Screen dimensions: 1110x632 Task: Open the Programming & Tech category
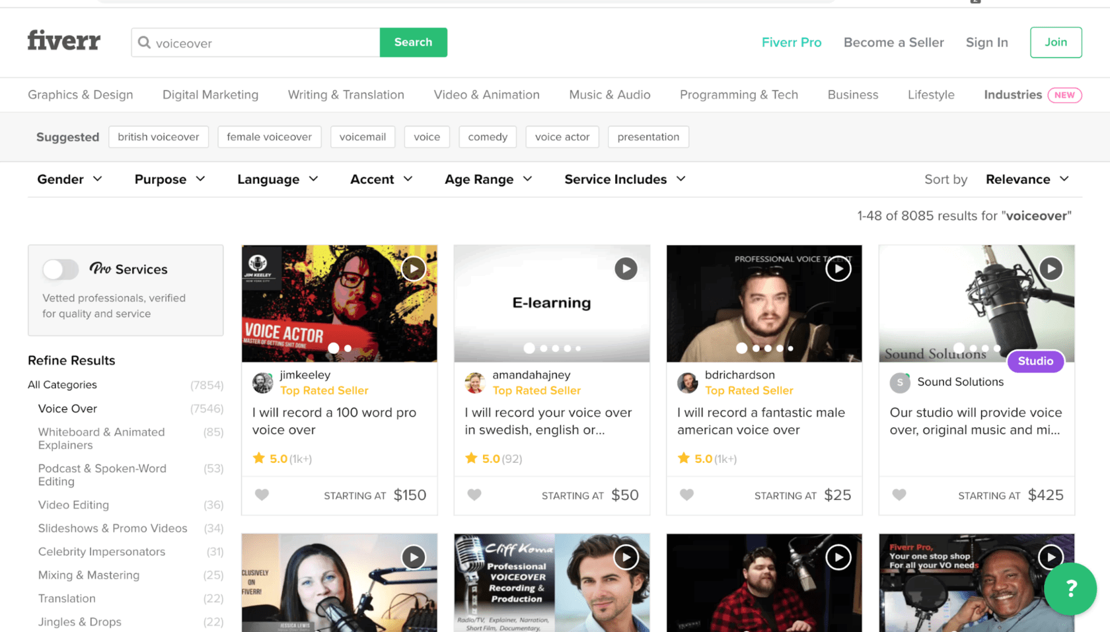coord(739,94)
